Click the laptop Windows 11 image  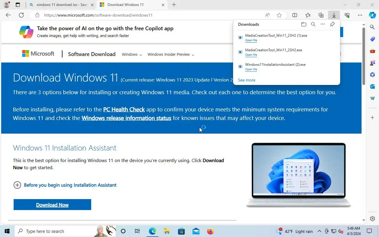(x=298, y=175)
